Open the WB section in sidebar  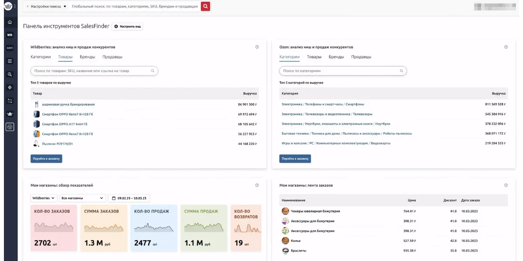(10, 35)
